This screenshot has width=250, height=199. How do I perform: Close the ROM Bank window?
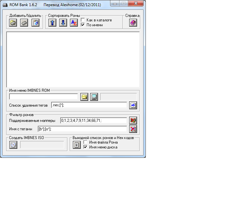136,4
